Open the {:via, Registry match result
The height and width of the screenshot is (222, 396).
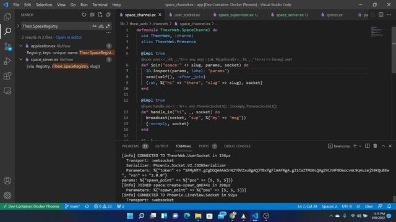[63, 67]
